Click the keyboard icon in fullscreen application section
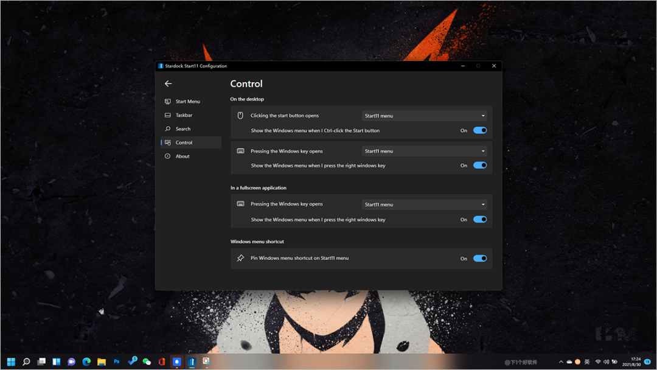Image resolution: width=657 pixels, height=370 pixels. tap(240, 204)
